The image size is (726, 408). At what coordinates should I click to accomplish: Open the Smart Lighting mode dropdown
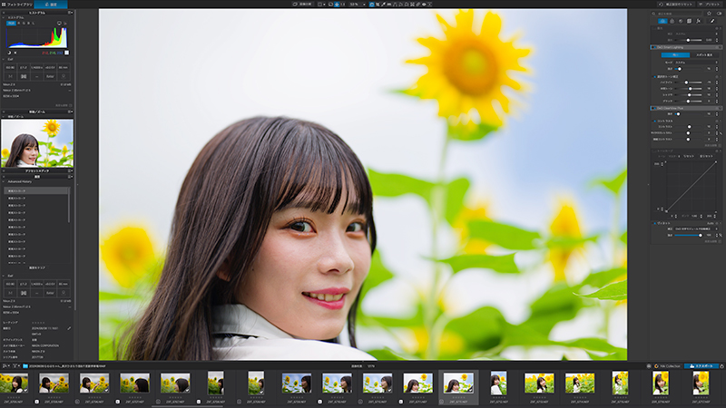pos(694,62)
